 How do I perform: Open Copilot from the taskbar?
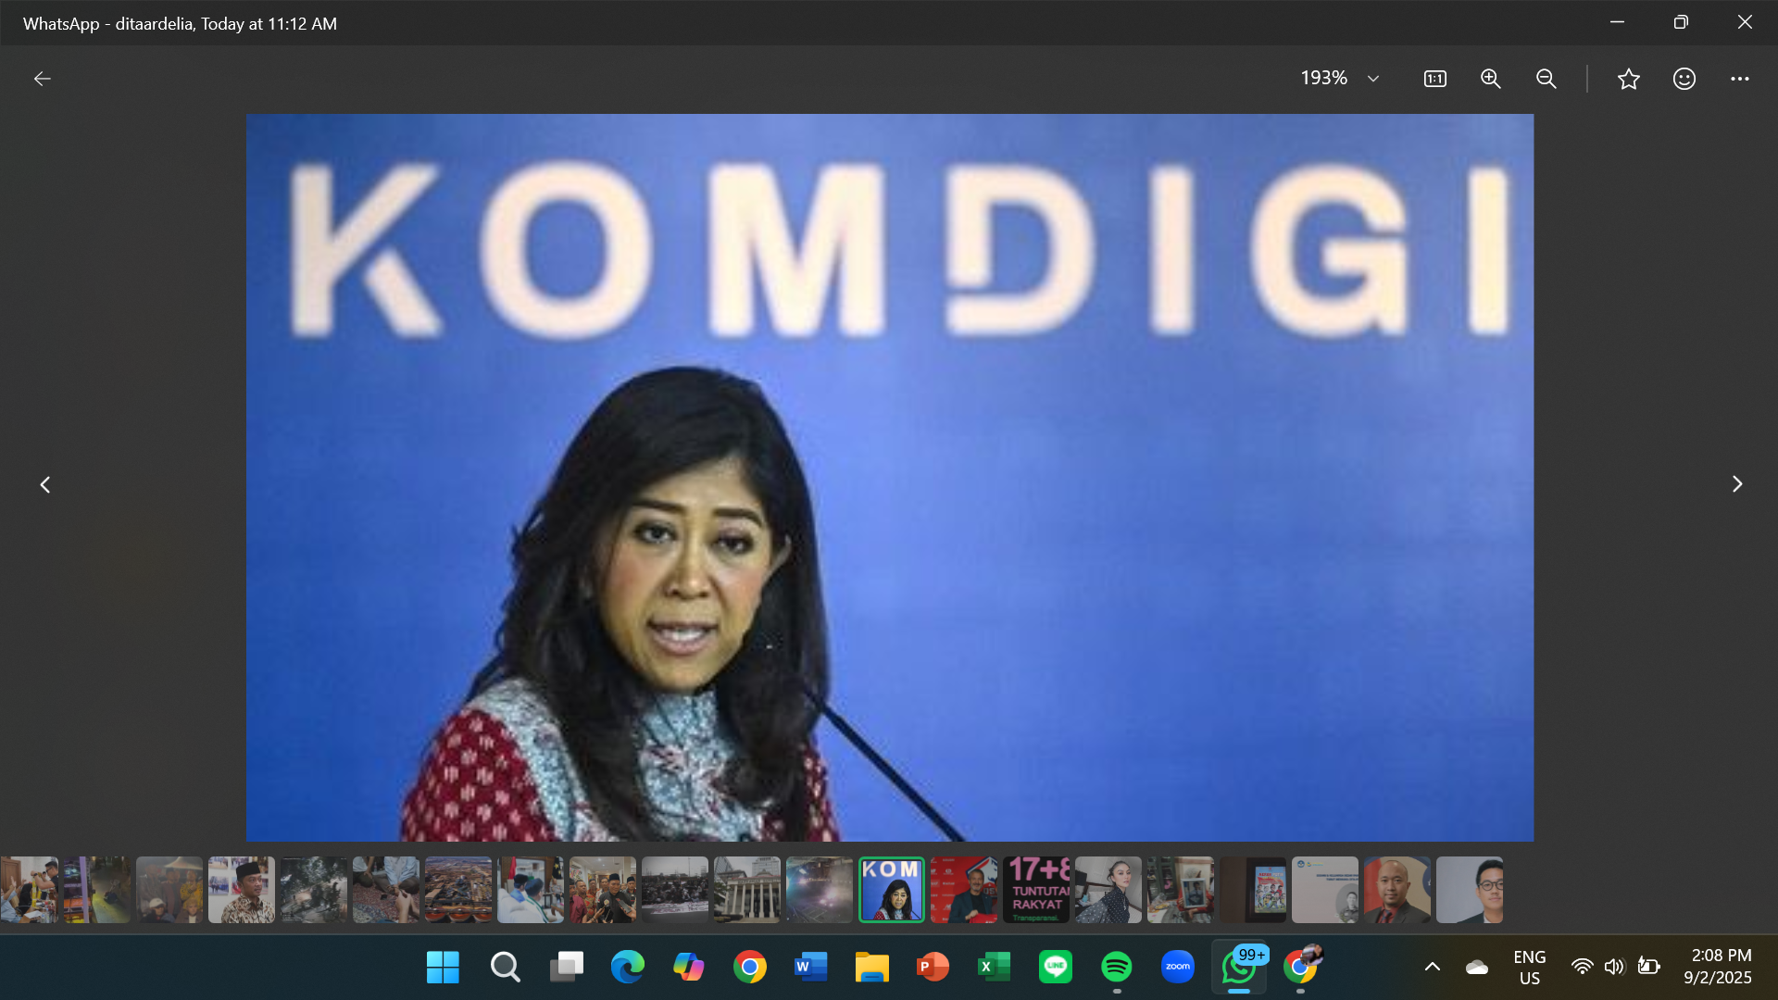coord(688,967)
